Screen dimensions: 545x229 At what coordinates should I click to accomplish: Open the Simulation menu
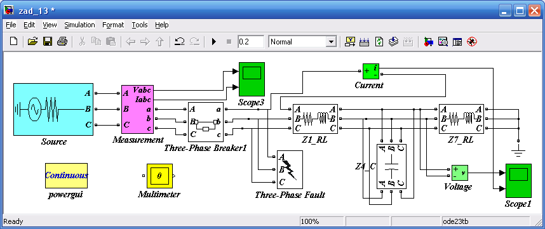(79, 25)
